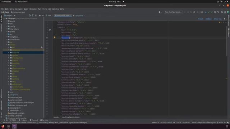Expand the templates folder
The height and width of the screenshot is (129, 230).
6,37
